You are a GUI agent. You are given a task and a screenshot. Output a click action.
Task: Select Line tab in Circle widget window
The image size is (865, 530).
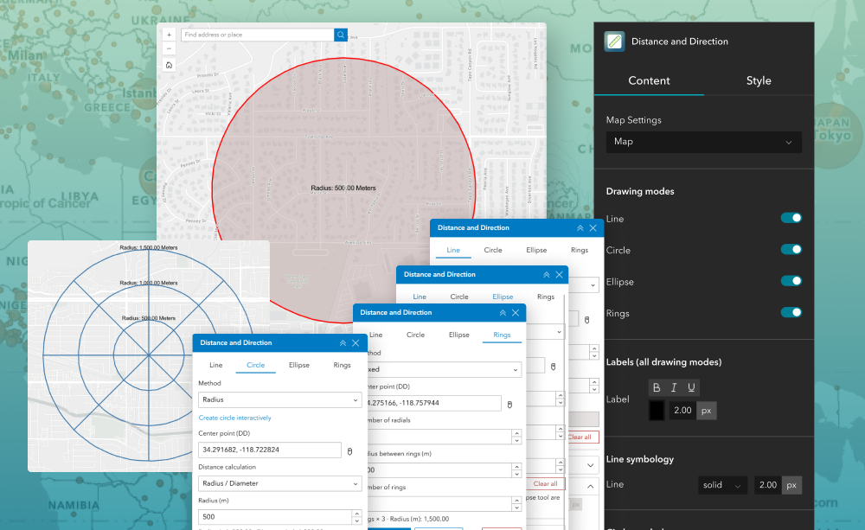(x=215, y=365)
